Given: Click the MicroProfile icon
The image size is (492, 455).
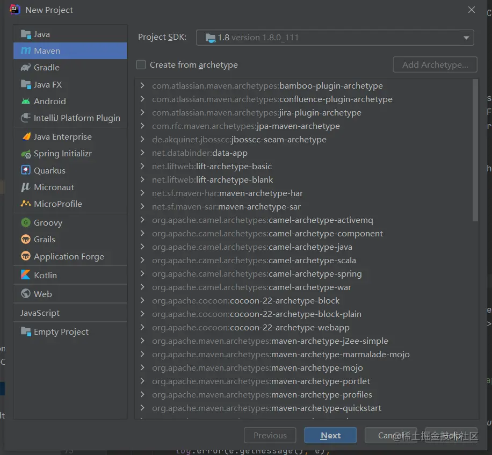Looking at the screenshot, I should [x=26, y=204].
